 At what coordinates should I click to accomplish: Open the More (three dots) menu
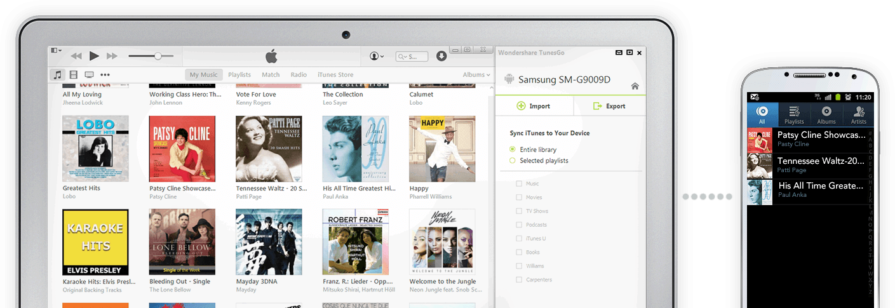105,75
